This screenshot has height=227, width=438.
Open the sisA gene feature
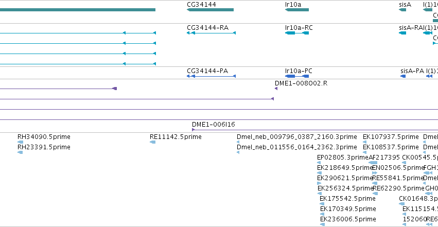click(x=402, y=10)
